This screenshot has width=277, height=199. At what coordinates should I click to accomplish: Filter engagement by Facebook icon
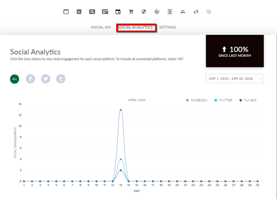(30, 79)
